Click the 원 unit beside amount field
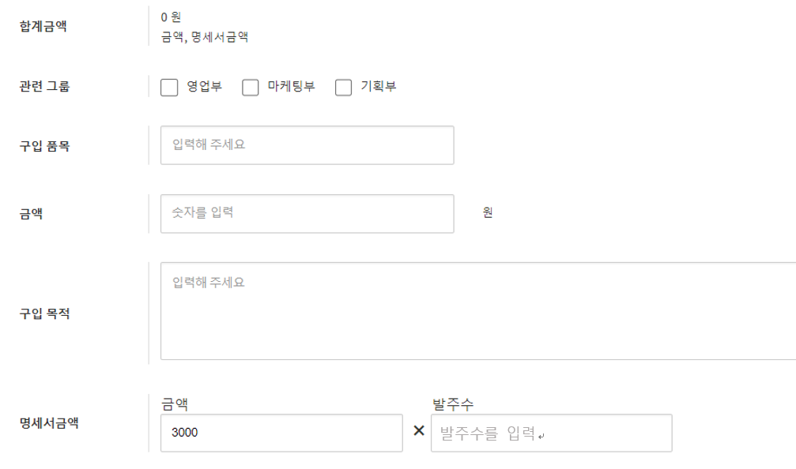Screen dimensions: 796x469 pos(488,212)
